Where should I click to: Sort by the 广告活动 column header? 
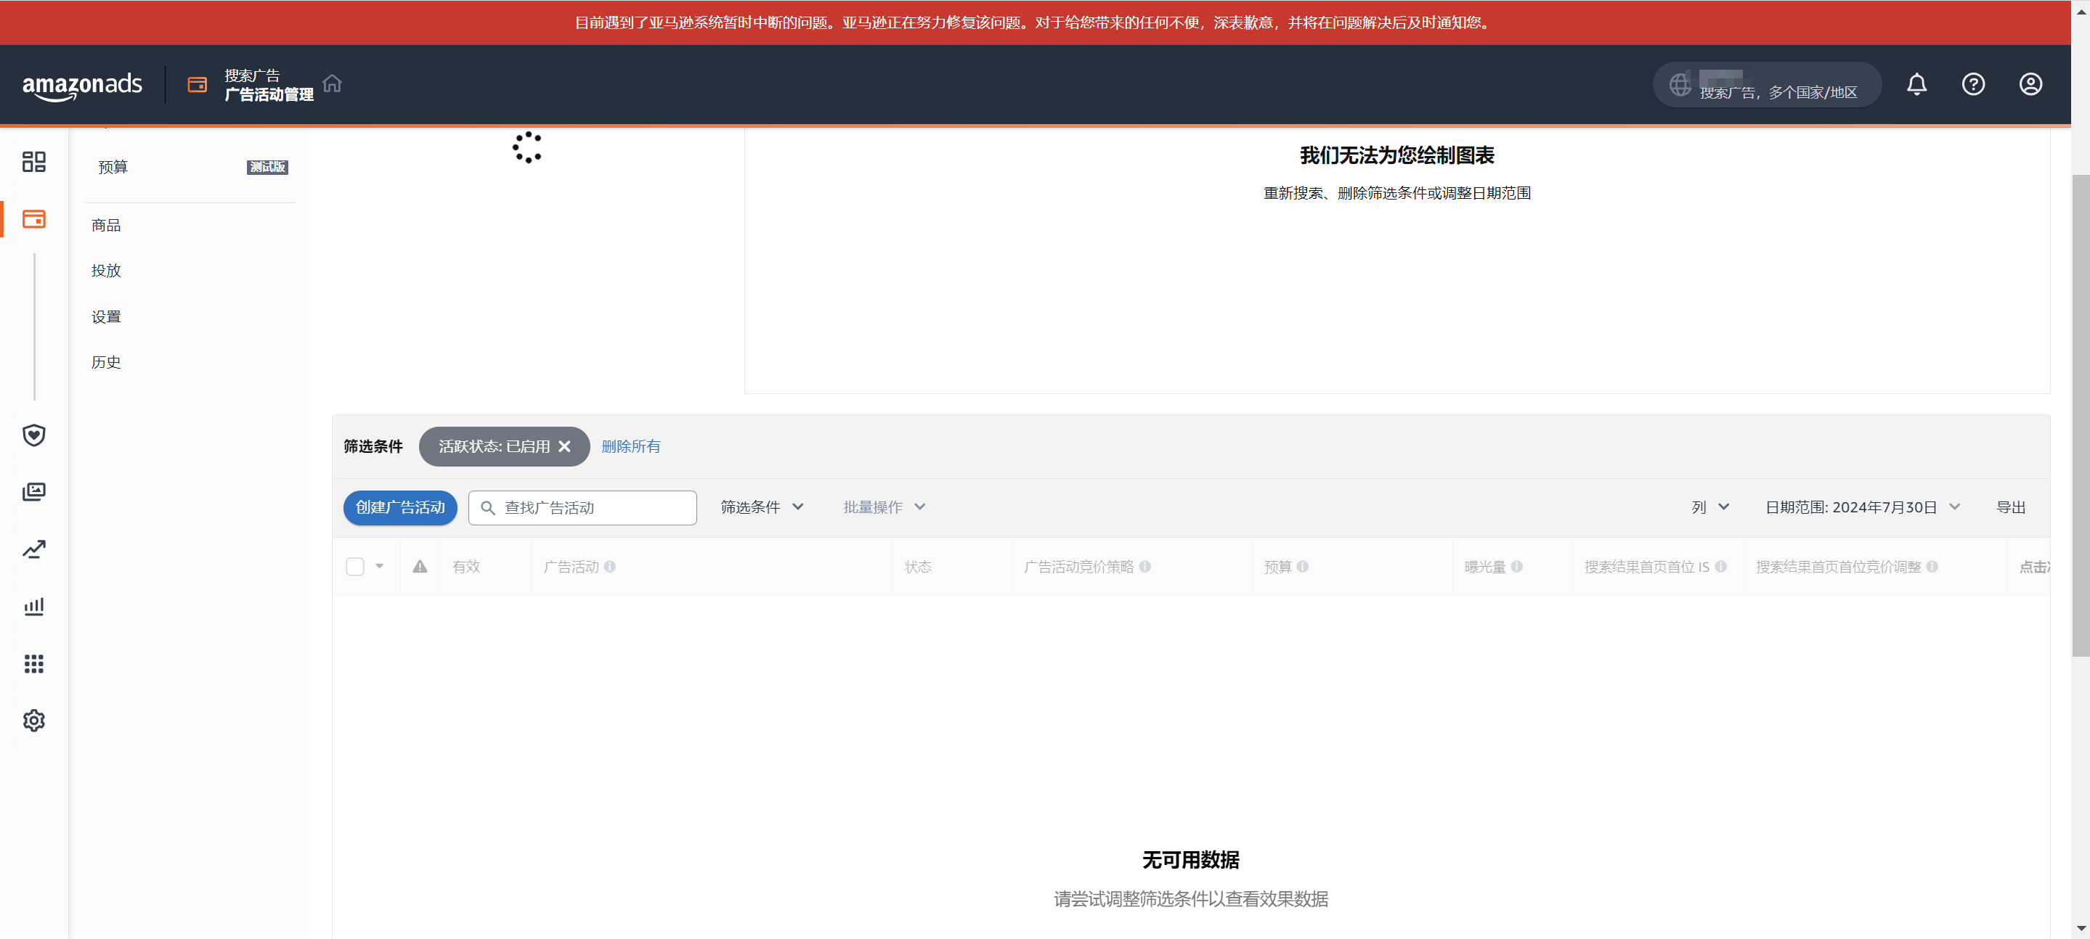tap(570, 567)
